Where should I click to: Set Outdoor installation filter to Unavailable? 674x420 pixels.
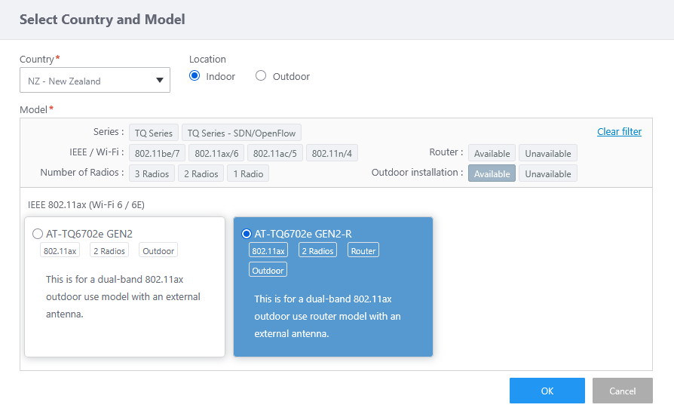[548, 173]
